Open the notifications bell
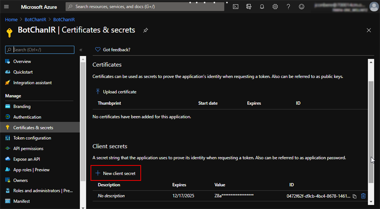Image resolution: width=380 pixels, height=209 pixels. pos(262,6)
